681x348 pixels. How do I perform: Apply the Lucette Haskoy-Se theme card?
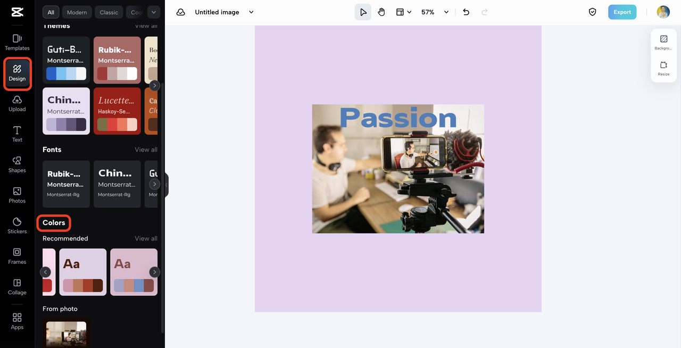coord(117,111)
